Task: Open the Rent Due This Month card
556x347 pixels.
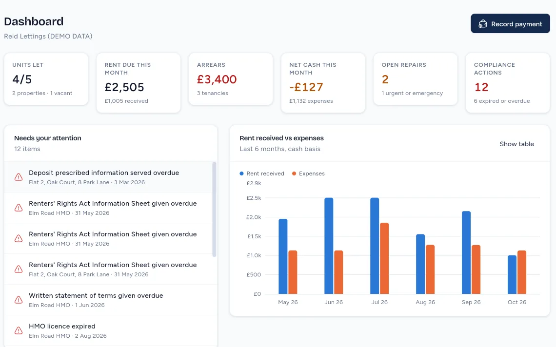Action: [139, 83]
